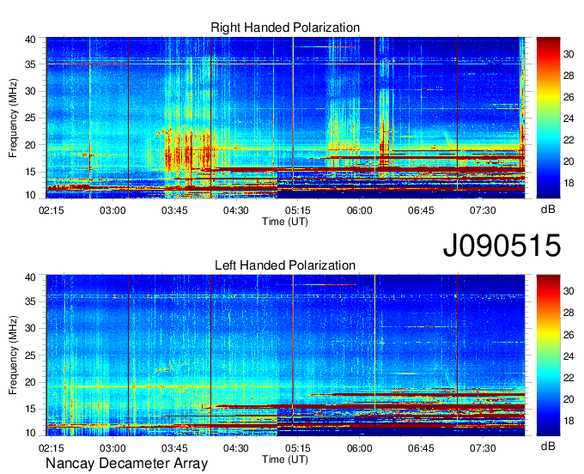Click the 05:15 tick label on bottom plot

click(x=298, y=448)
